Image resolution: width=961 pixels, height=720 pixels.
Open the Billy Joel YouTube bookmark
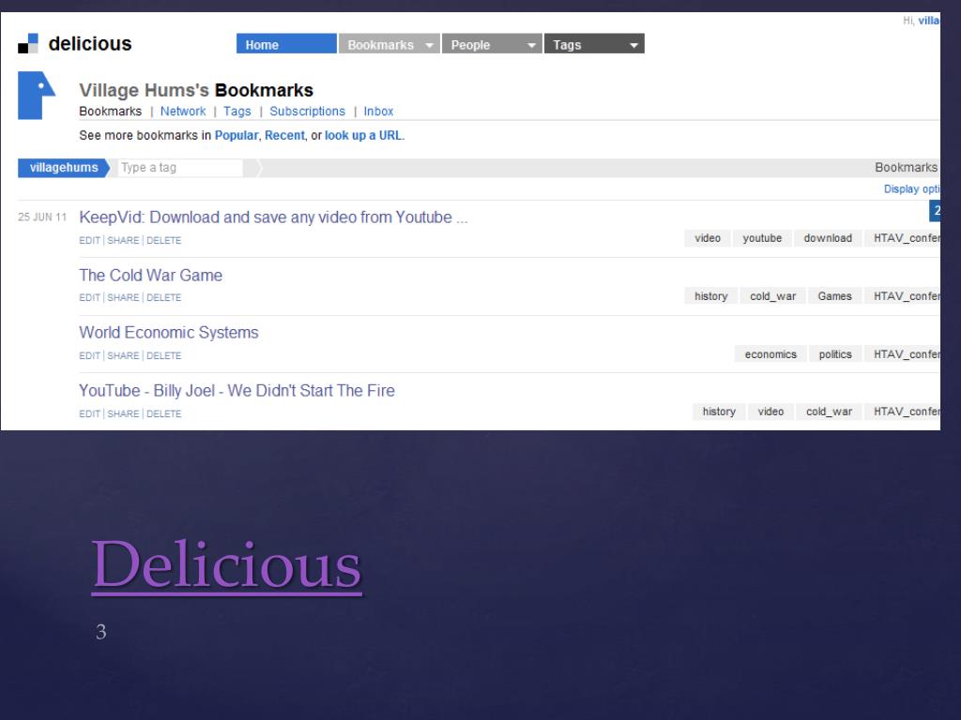point(236,391)
